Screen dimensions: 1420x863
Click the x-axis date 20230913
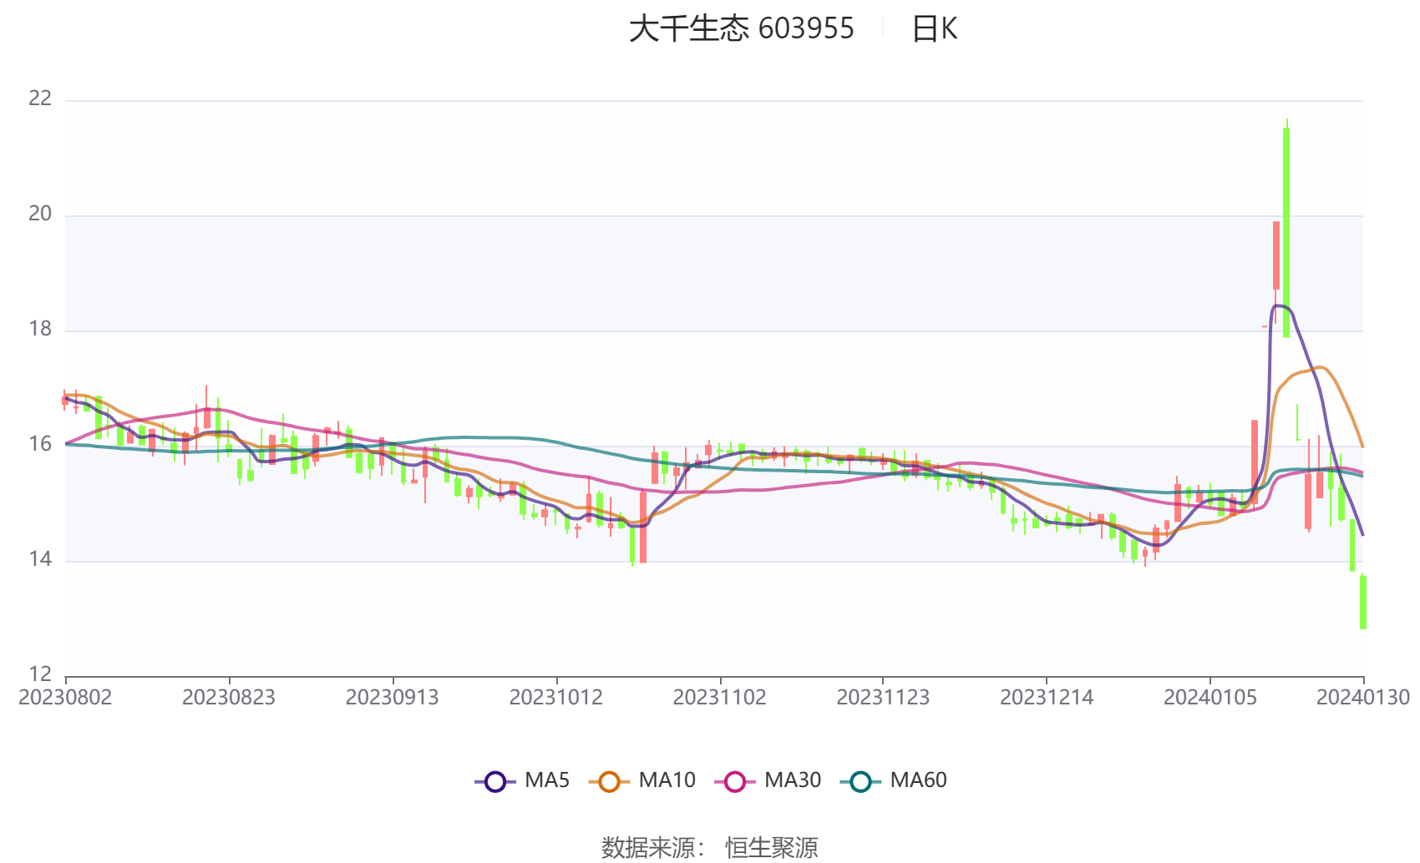(x=393, y=698)
